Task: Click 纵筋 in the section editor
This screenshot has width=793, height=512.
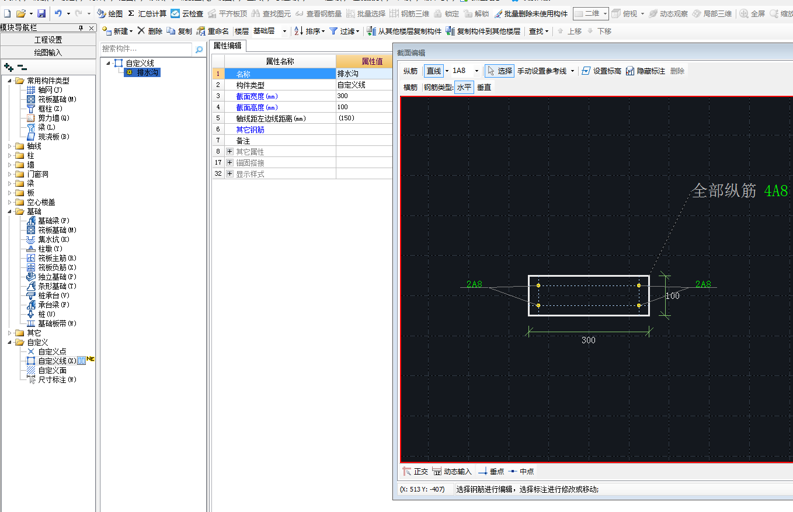Action: click(x=411, y=71)
